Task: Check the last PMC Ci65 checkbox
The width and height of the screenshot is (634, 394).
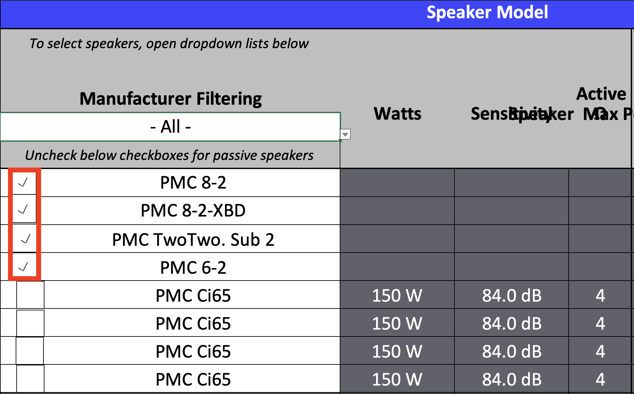Action: [31, 379]
